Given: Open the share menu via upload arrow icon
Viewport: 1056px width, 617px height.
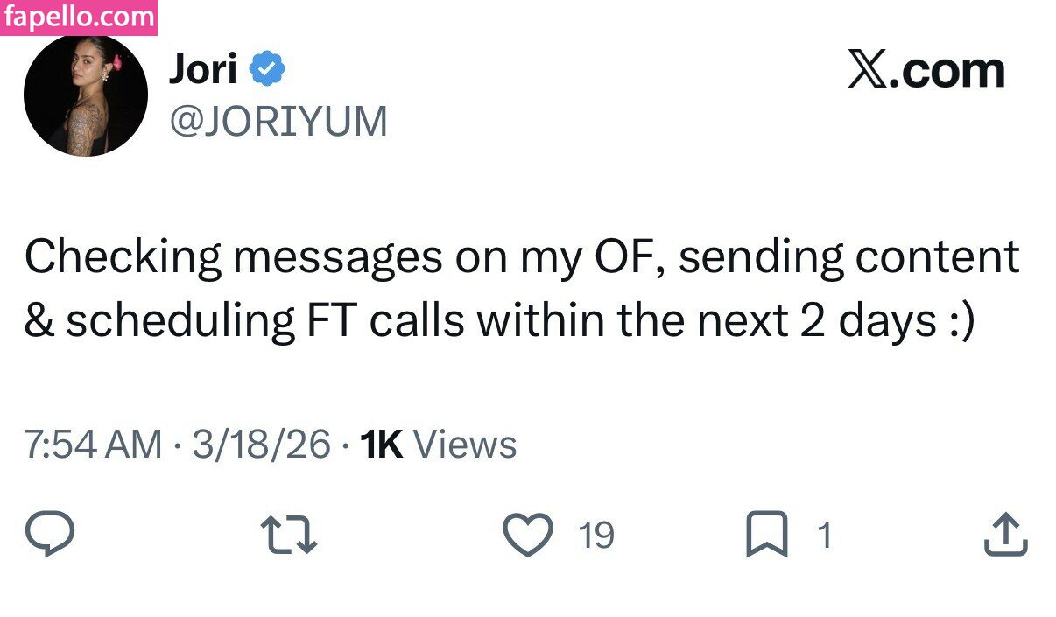Looking at the screenshot, I should point(1004,534).
